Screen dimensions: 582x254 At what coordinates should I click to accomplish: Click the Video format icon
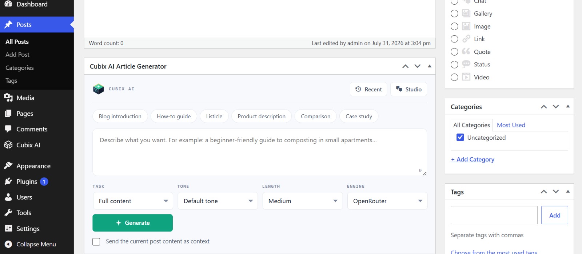(466, 77)
